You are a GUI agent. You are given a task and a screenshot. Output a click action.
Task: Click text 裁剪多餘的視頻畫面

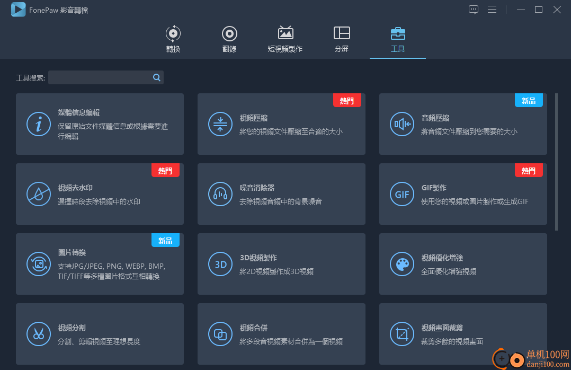point(452,341)
